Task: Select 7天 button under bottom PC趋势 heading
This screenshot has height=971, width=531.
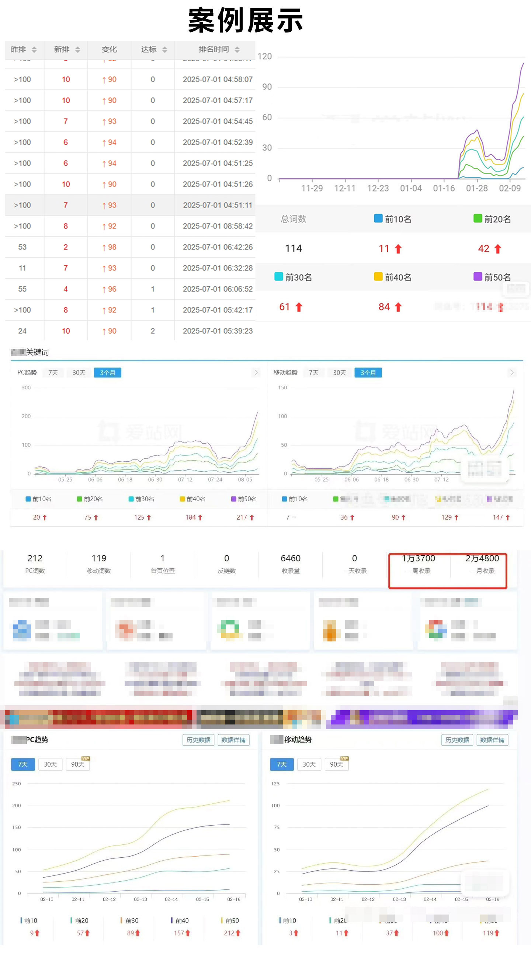Action: (23, 764)
